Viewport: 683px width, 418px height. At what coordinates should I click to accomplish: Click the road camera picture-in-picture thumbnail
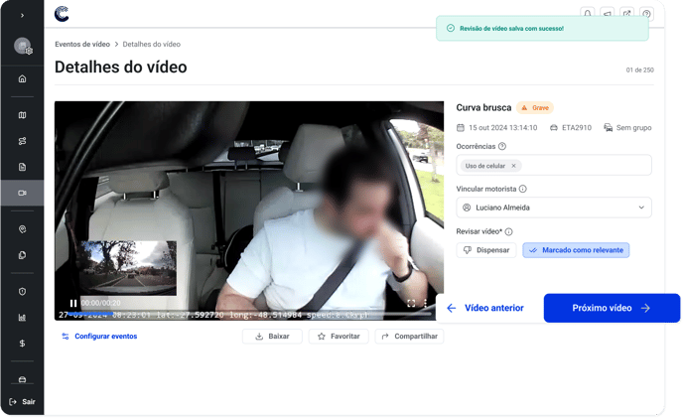point(128,268)
